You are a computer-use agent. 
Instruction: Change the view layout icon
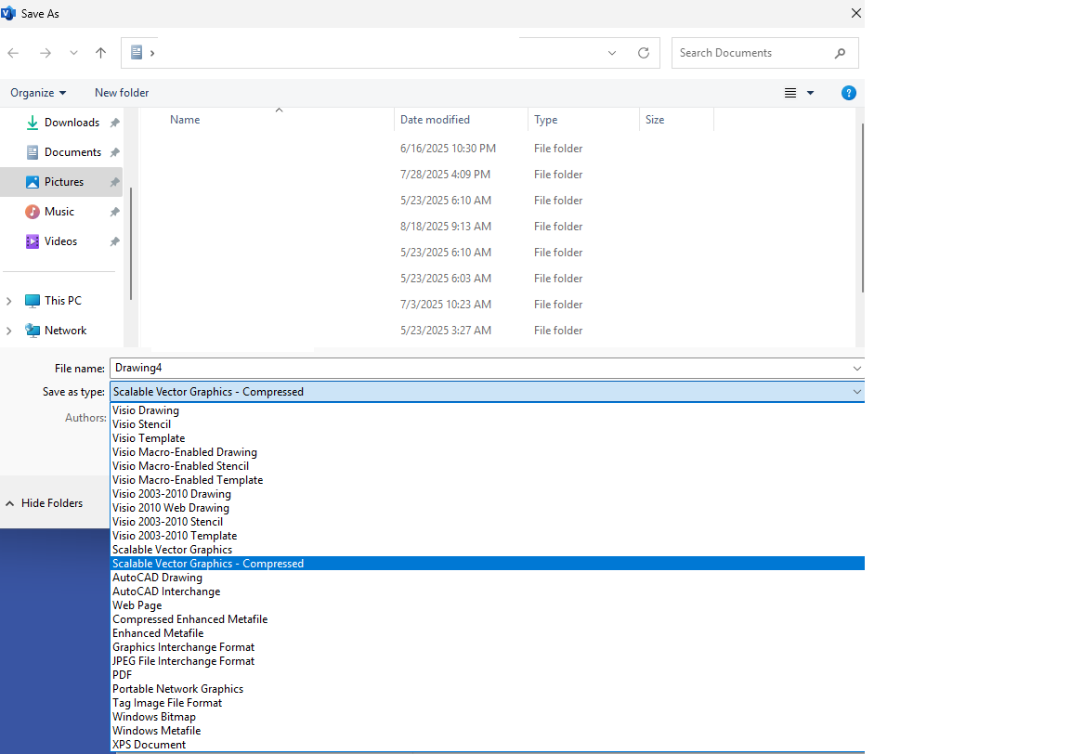(x=790, y=94)
